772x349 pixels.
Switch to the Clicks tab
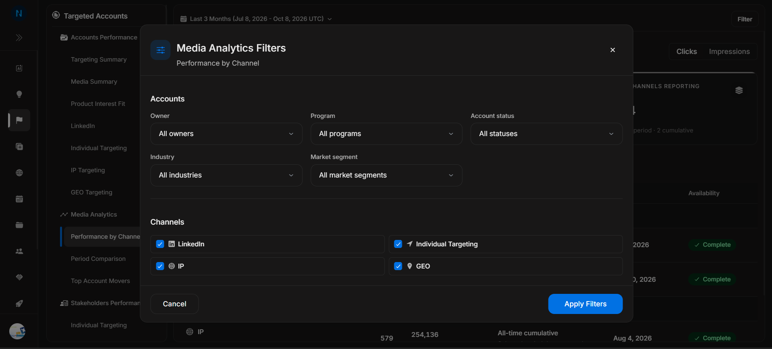(687, 52)
